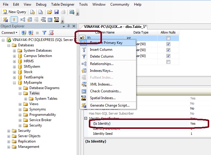Click the Relationships toolbar icon

[23, 20]
